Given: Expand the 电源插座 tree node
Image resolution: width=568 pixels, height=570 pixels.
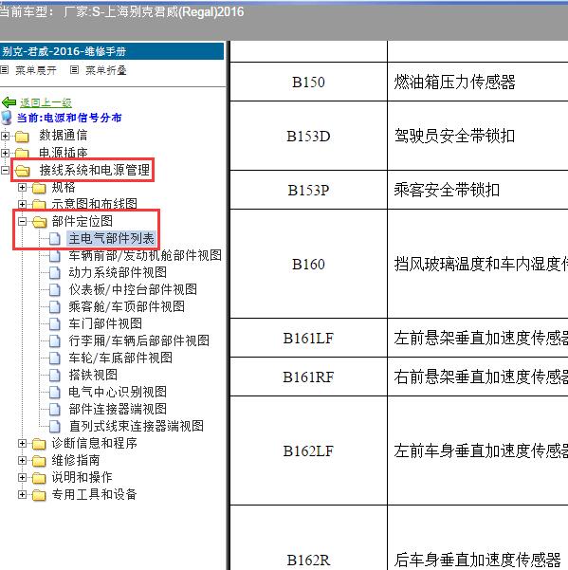Looking at the screenshot, I should coord(5,153).
